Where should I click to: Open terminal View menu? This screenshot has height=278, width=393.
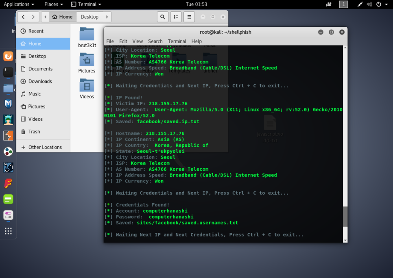pyautogui.click(x=138, y=41)
